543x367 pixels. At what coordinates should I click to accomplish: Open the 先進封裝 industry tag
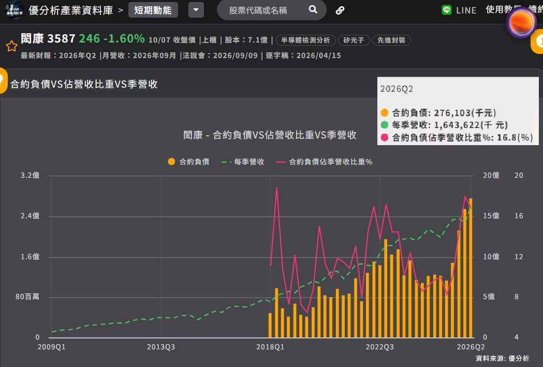(391, 40)
